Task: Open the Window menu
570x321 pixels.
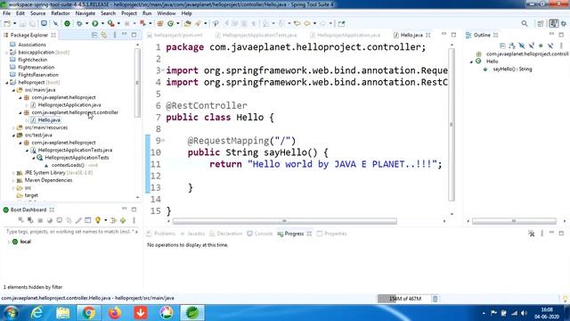Action: 167,13
